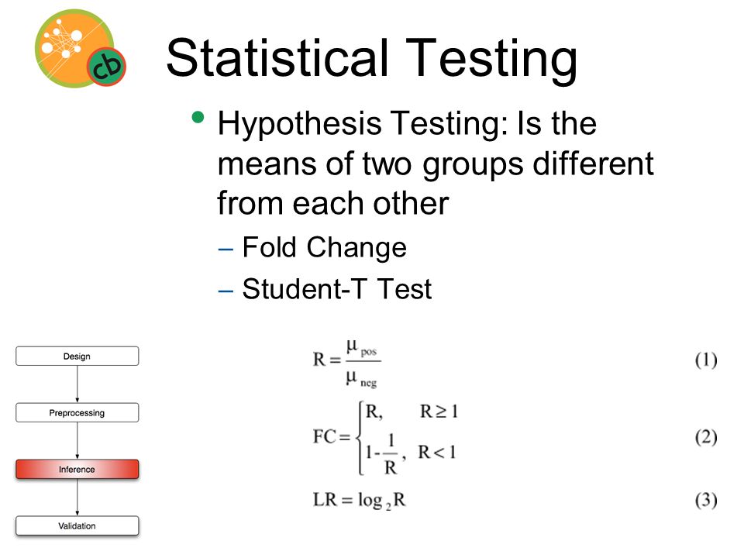744x558 pixels.
Task: Click the green cb badge icon
Action: point(106,67)
